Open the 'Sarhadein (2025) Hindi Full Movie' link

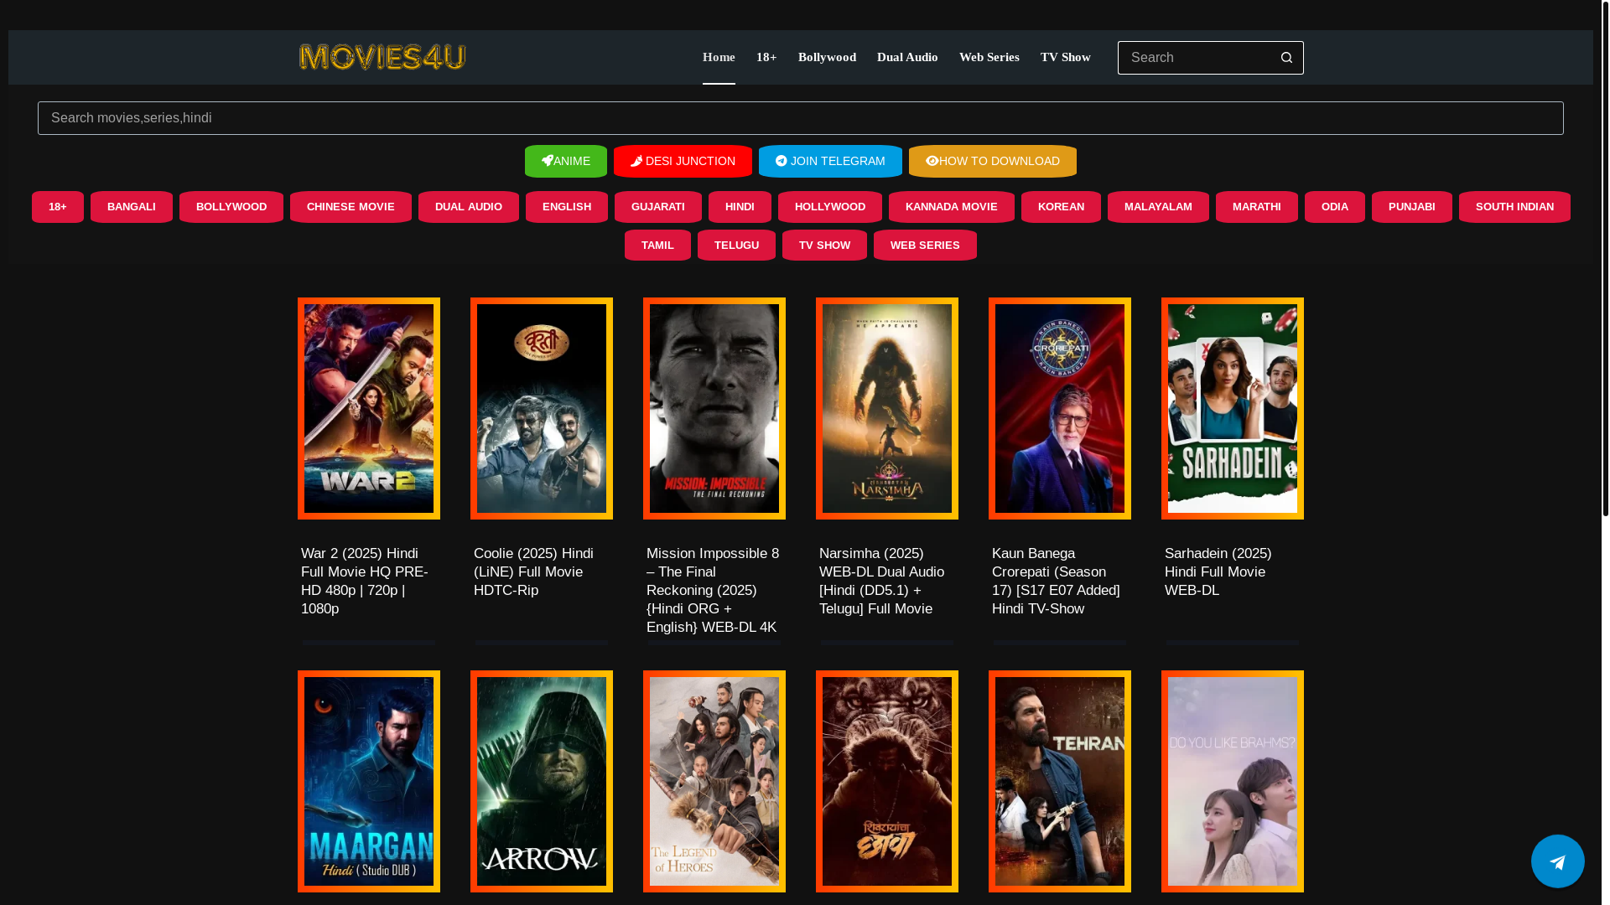[1218, 571]
